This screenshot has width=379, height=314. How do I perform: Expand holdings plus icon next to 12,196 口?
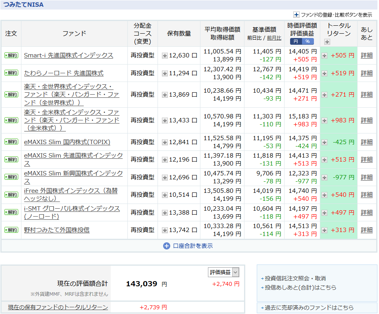(x=165, y=160)
